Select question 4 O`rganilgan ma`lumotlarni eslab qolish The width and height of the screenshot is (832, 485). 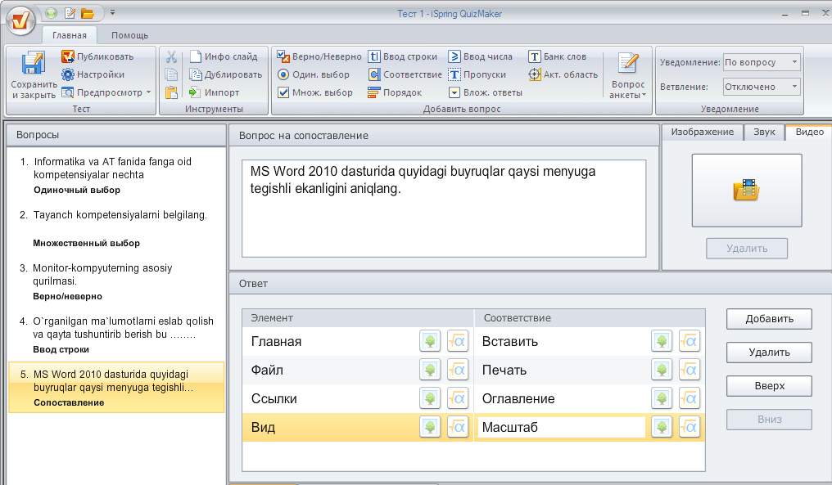pyautogui.click(x=117, y=335)
